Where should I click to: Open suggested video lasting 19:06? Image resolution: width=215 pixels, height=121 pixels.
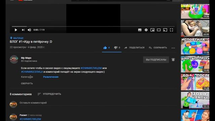tap(195, 11)
